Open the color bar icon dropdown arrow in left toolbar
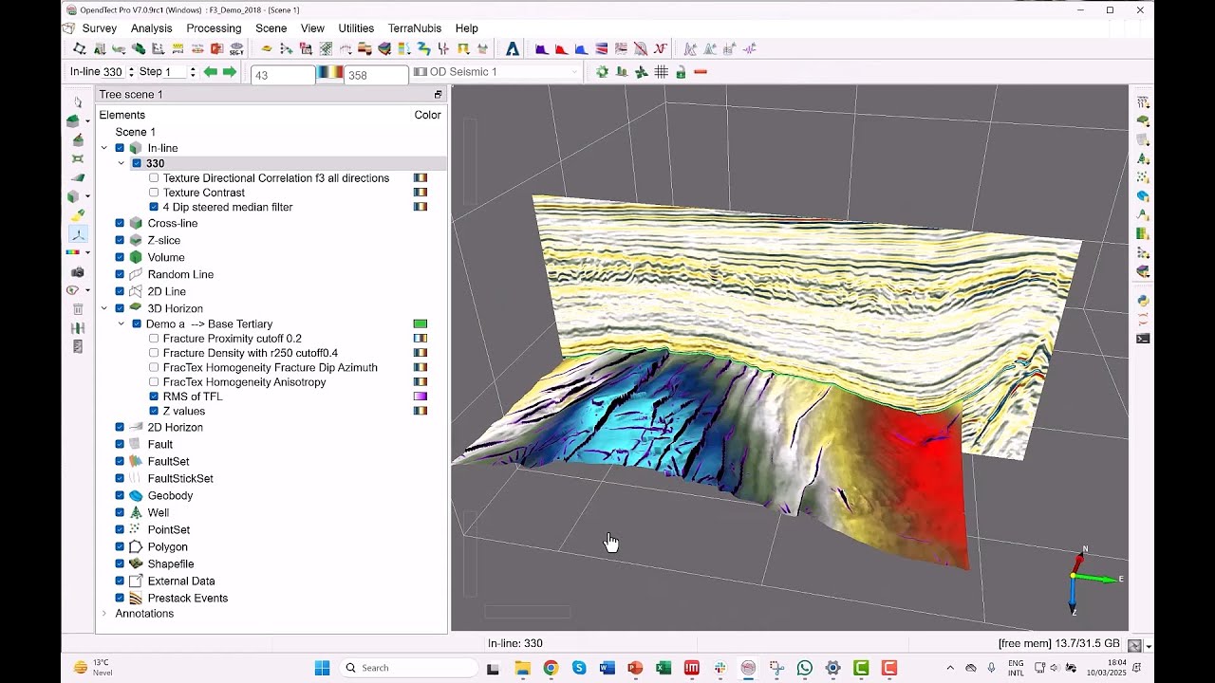The height and width of the screenshot is (683, 1215). coord(87,253)
